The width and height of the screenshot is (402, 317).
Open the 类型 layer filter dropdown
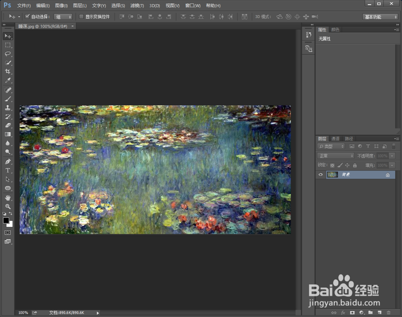click(331, 146)
